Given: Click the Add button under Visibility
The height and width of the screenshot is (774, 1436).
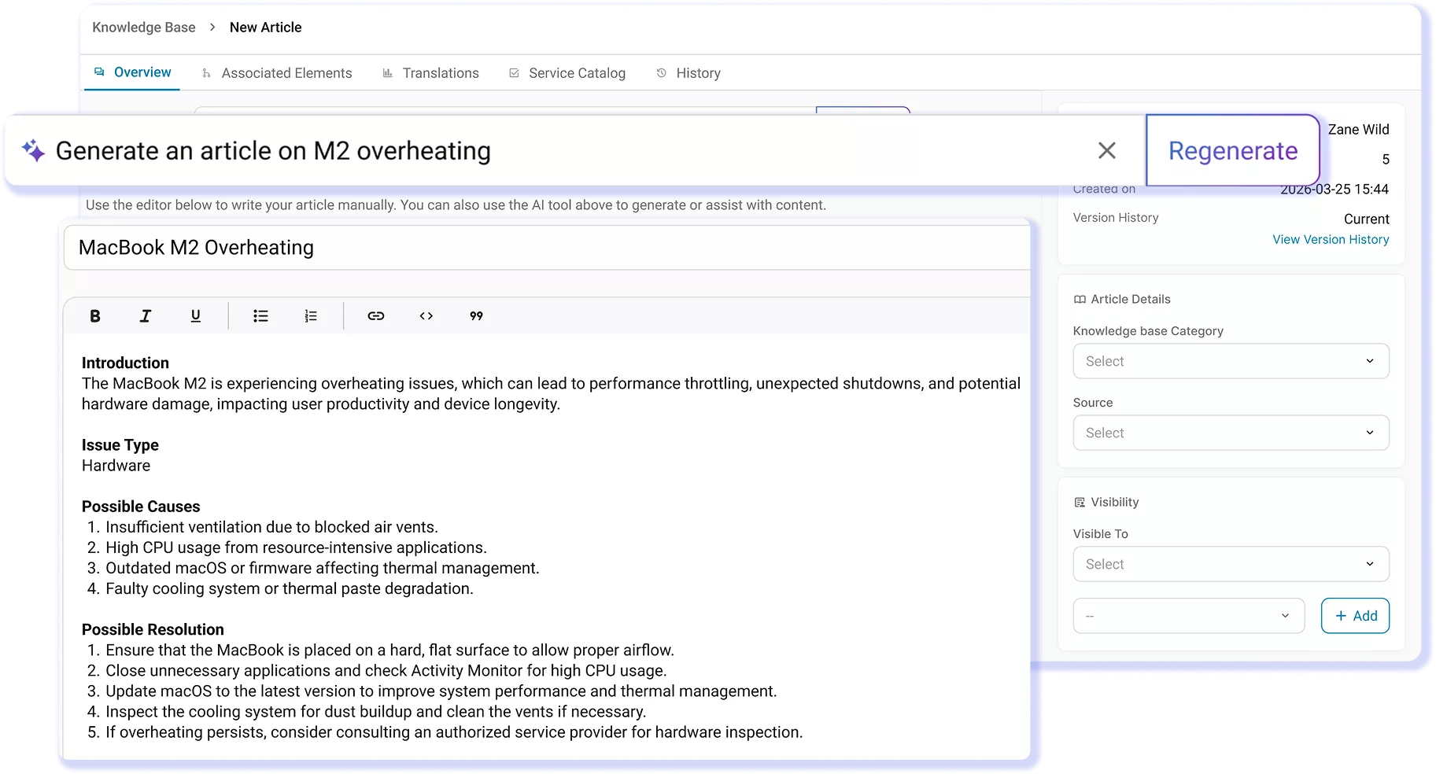Looking at the screenshot, I should tap(1355, 616).
